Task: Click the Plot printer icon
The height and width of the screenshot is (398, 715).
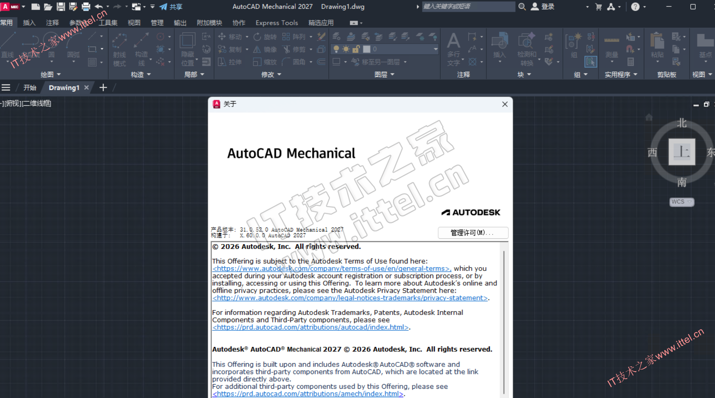Action: pos(86,7)
